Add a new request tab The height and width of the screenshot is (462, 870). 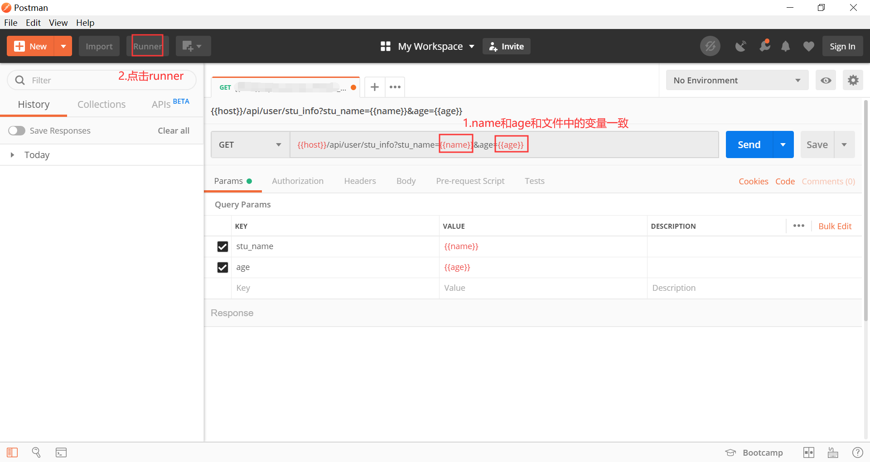[375, 87]
